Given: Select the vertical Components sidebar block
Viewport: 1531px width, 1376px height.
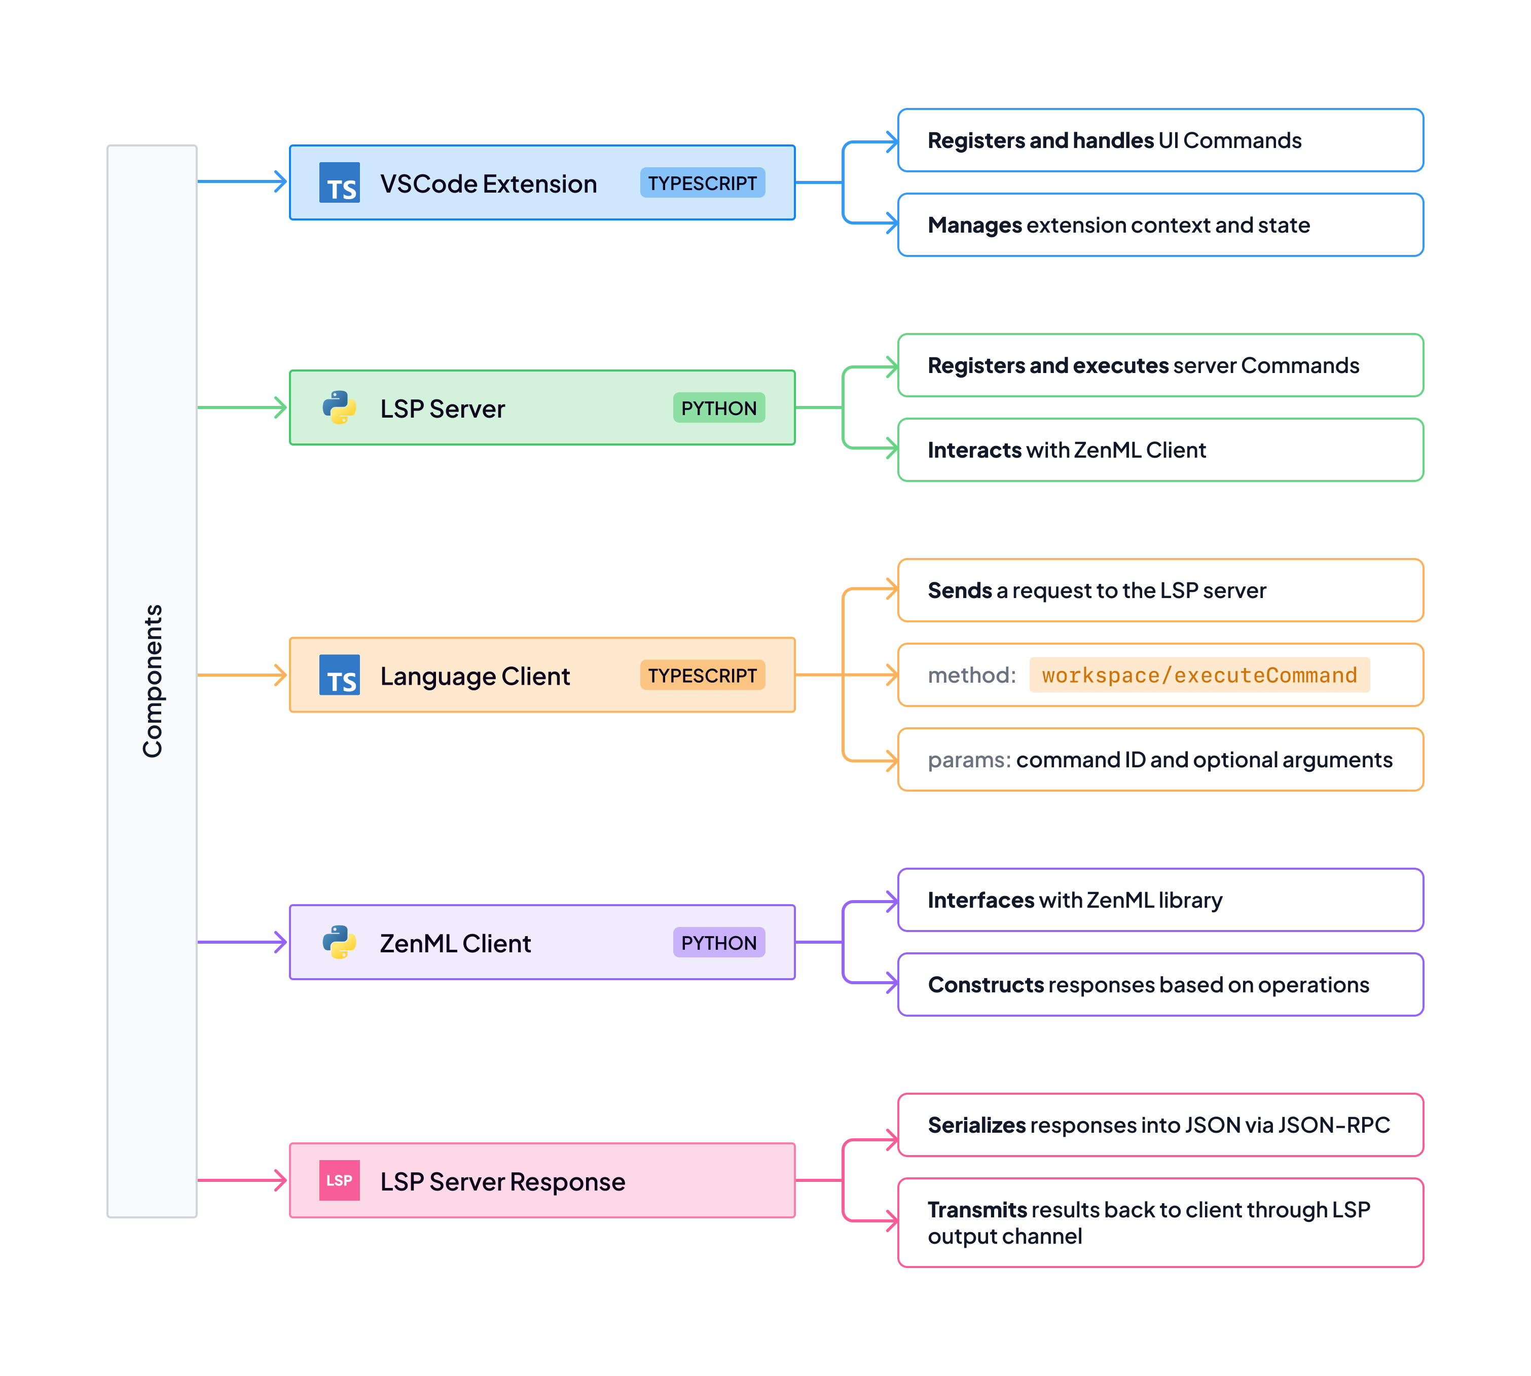Looking at the screenshot, I should pos(152,681).
